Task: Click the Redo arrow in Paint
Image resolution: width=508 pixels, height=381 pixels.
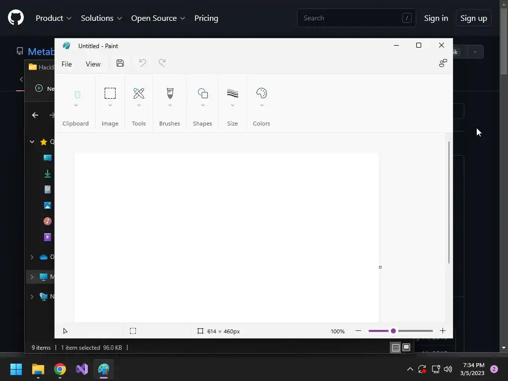Action: [162, 63]
